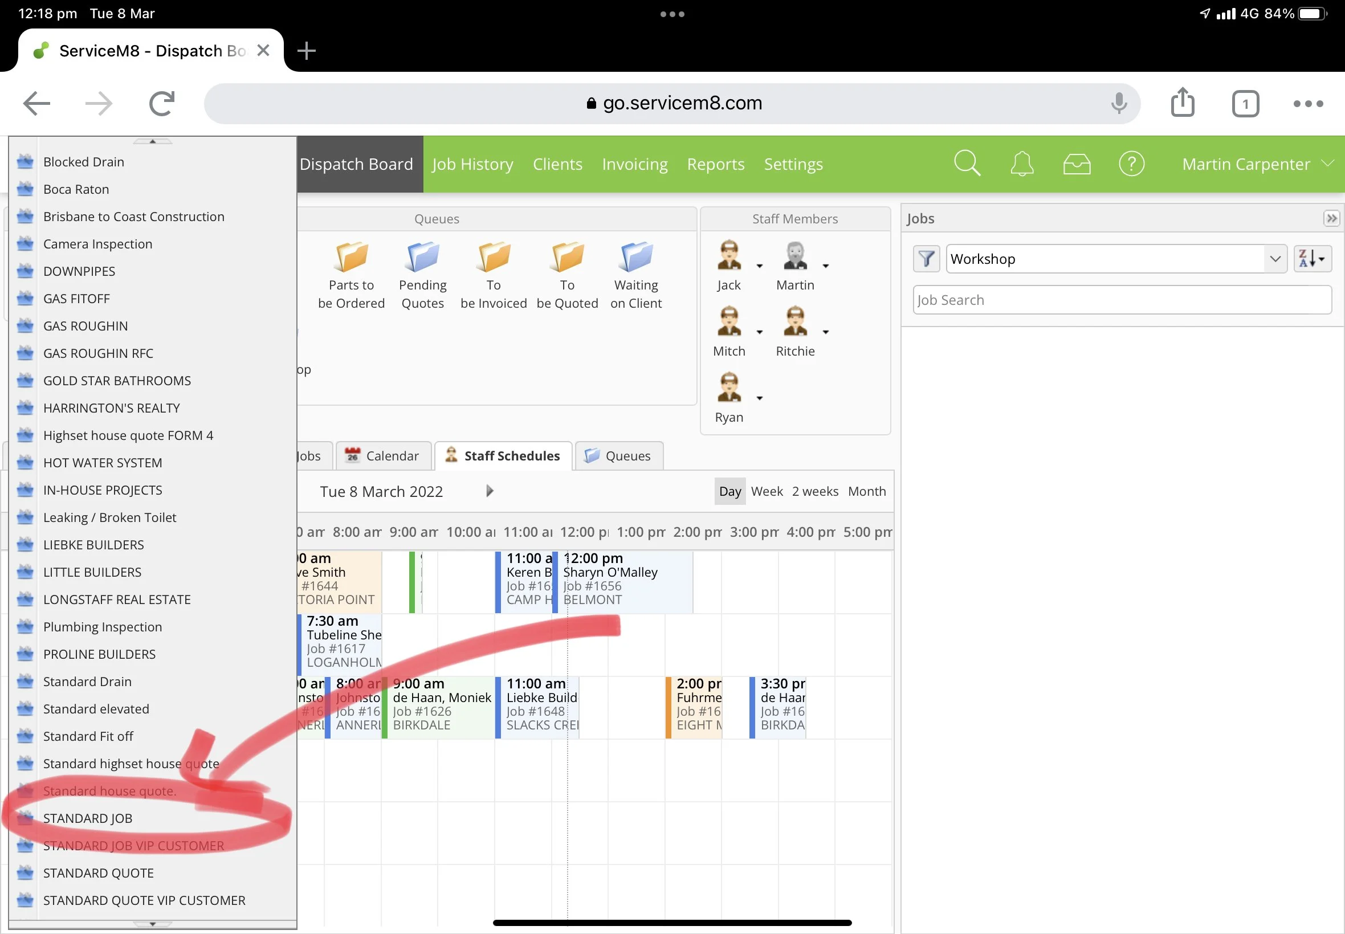The image size is (1345, 934).
Task: Open the Z-A sort order dropdown
Action: point(1311,259)
